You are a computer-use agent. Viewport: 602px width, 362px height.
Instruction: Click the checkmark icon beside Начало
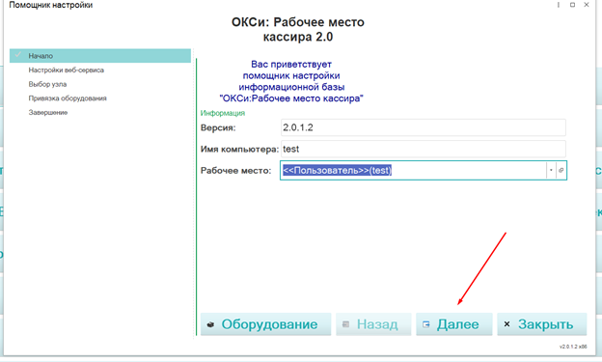point(18,55)
